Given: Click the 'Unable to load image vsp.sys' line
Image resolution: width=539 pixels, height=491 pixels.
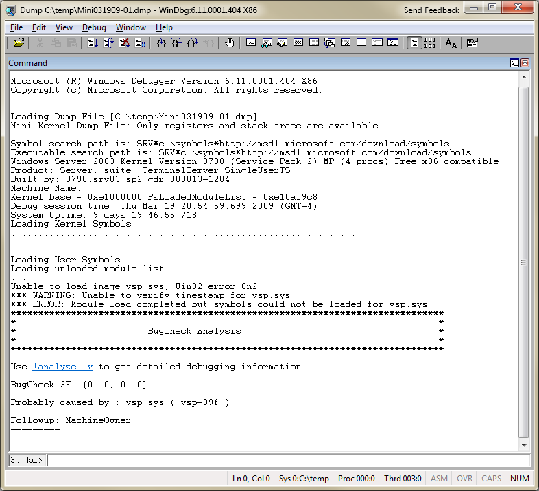Looking at the screenshot, I should point(134,286).
